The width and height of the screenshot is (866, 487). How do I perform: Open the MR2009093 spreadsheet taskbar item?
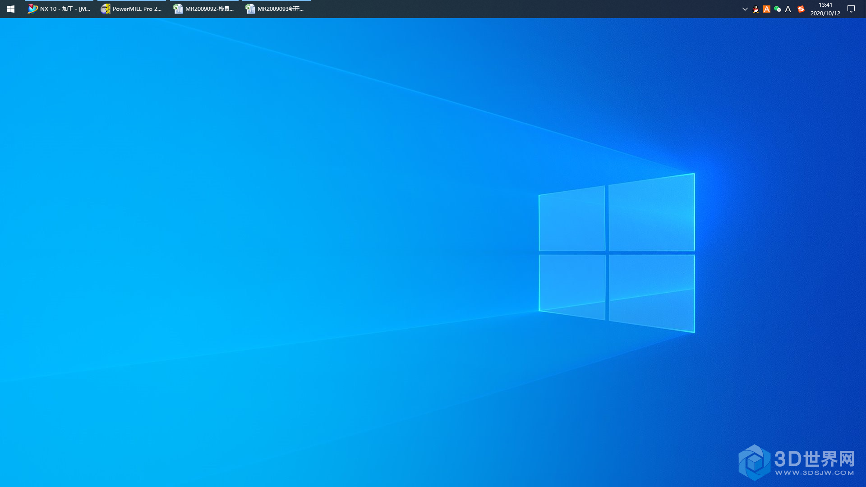276,9
